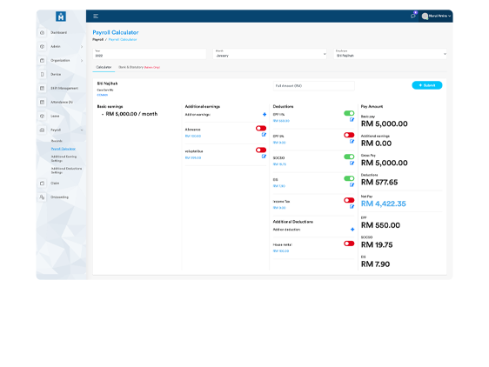
Task: Click the Device sidebar icon
Action: [42, 74]
